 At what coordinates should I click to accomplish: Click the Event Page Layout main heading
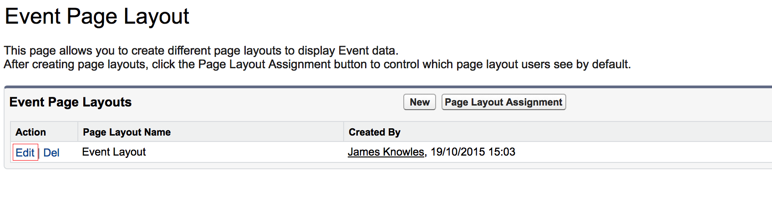97,17
